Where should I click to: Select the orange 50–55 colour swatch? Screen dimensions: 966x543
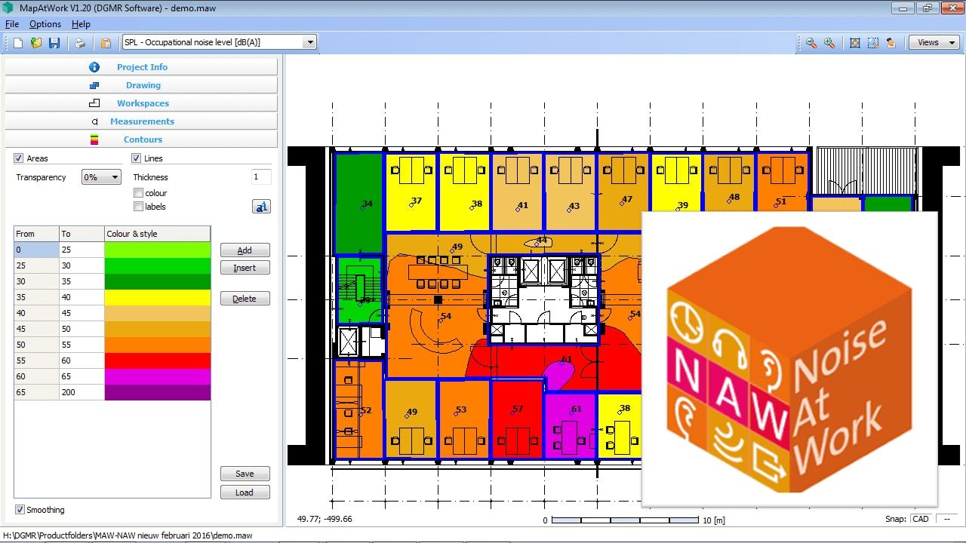point(158,345)
